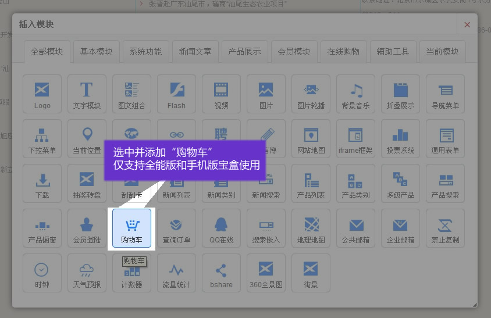Switch to the 当前模块 tab
This screenshot has height=318, width=491.
(442, 51)
